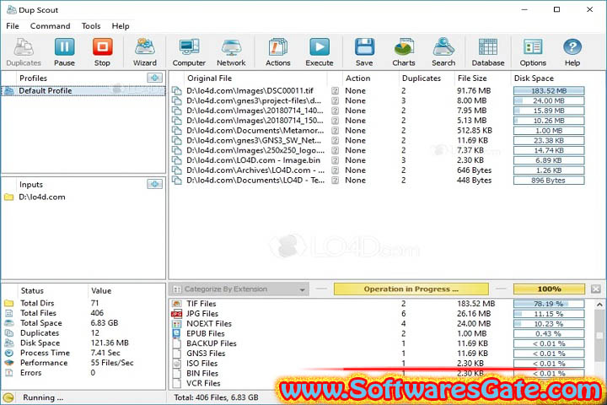Click the Status column header

(32, 290)
